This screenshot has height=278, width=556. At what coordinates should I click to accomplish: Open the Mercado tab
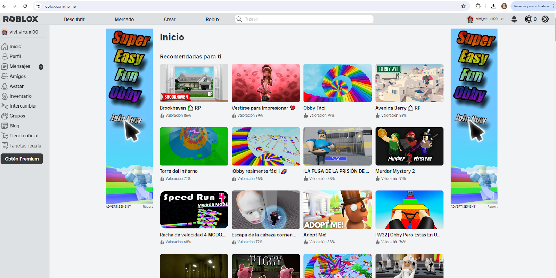click(x=124, y=19)
